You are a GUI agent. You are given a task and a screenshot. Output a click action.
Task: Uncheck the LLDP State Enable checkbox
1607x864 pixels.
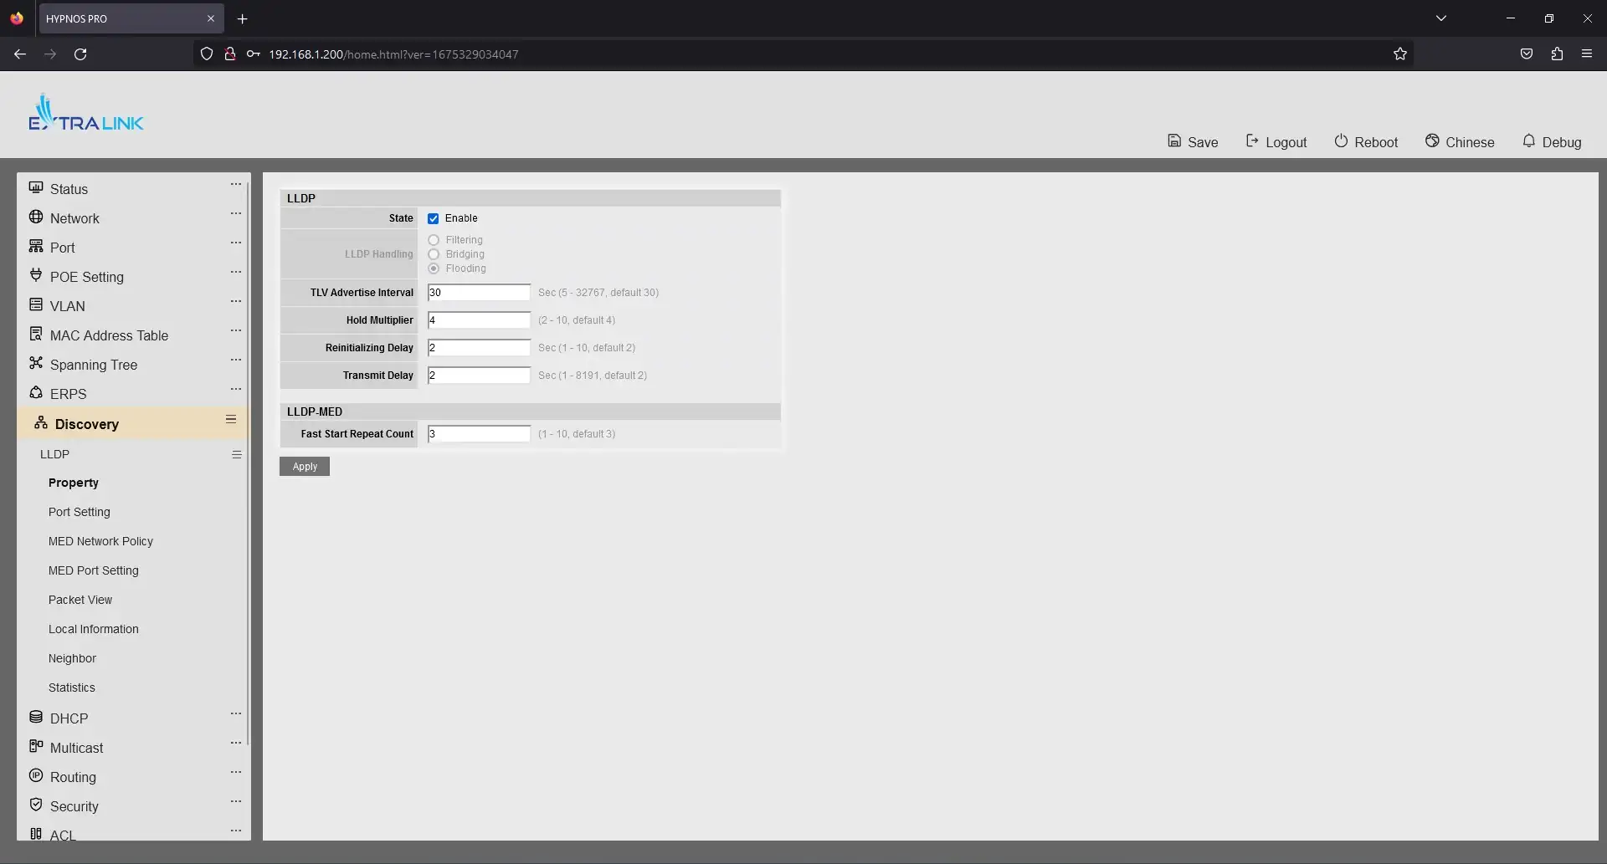point(434,219)
